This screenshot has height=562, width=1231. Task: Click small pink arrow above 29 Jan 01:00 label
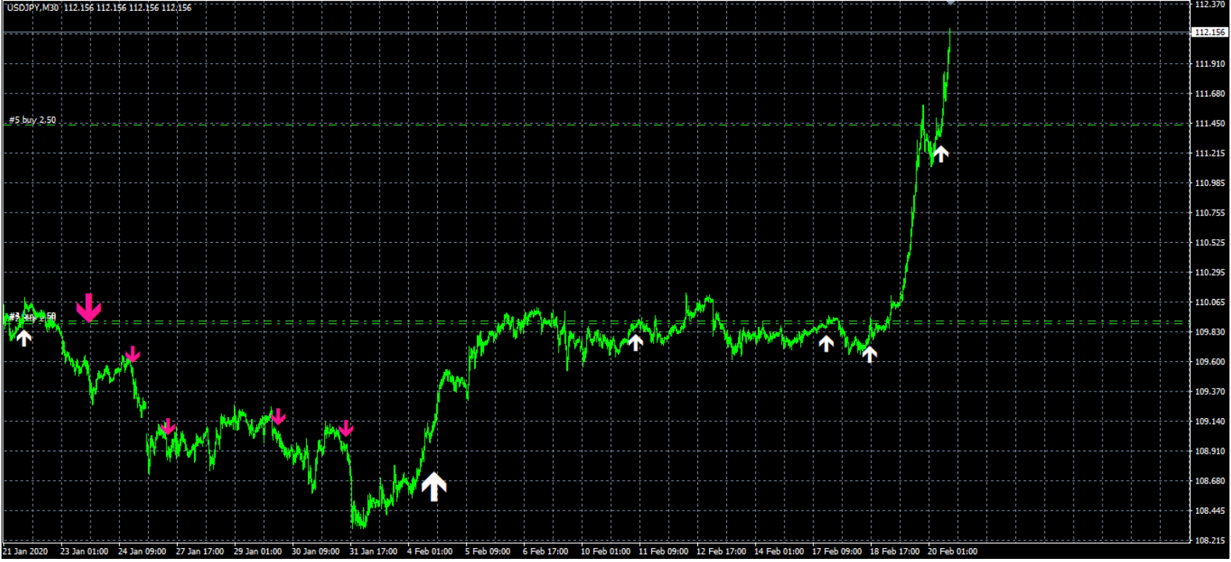(x=278, y=416)
